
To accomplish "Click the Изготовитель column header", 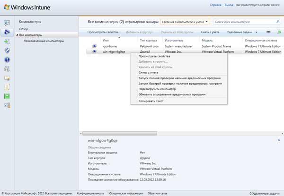I will tap(174, 40).
